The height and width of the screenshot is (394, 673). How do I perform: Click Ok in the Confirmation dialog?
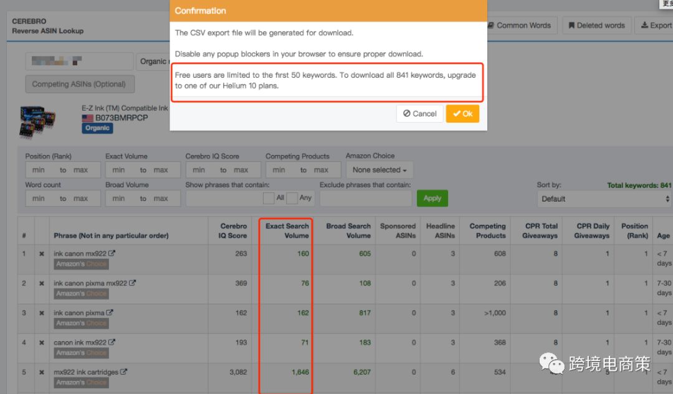pos(462,114)
